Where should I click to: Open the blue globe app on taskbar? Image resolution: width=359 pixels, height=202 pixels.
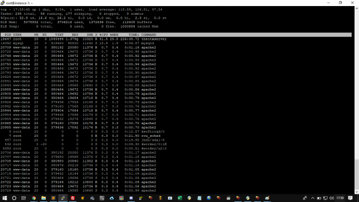[x=209, y=198]
